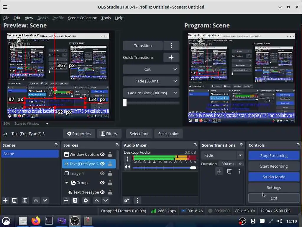
Task: Open Audio Mixer bottom three-dot menu
Action: click(x=137, y=200)
